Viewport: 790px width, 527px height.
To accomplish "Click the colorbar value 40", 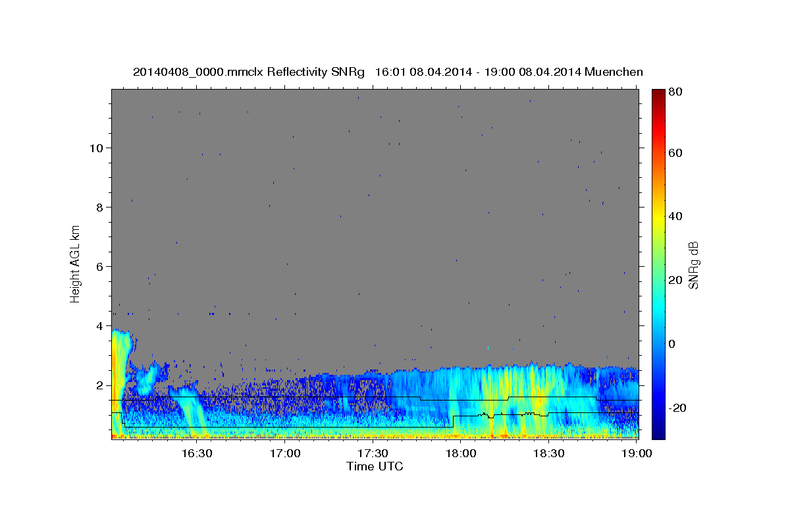I will point(675,216).
